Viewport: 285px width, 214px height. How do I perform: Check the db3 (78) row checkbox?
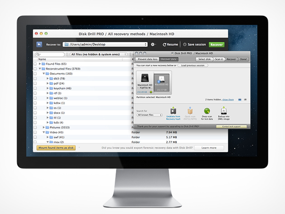click(x=35, y=79)
